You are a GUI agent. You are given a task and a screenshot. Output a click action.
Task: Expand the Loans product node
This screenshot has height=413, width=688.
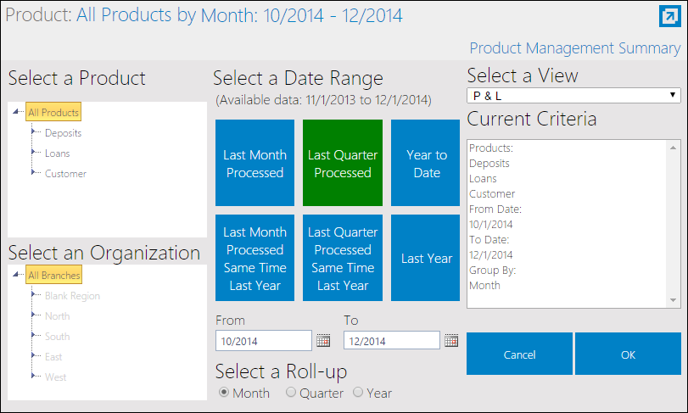[33, 152]
